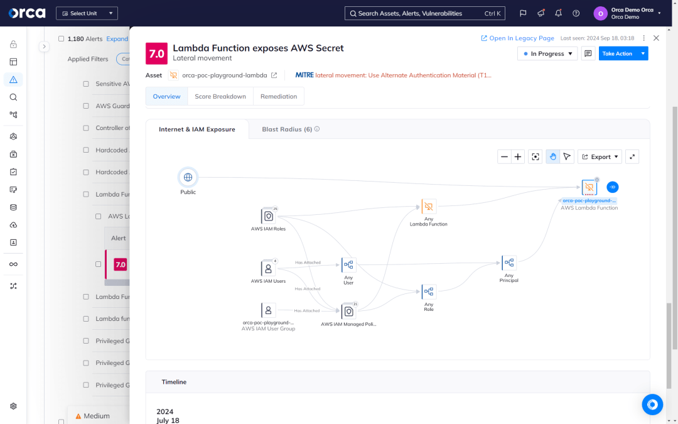Expand graph to fullscreen

coord(632,156)
